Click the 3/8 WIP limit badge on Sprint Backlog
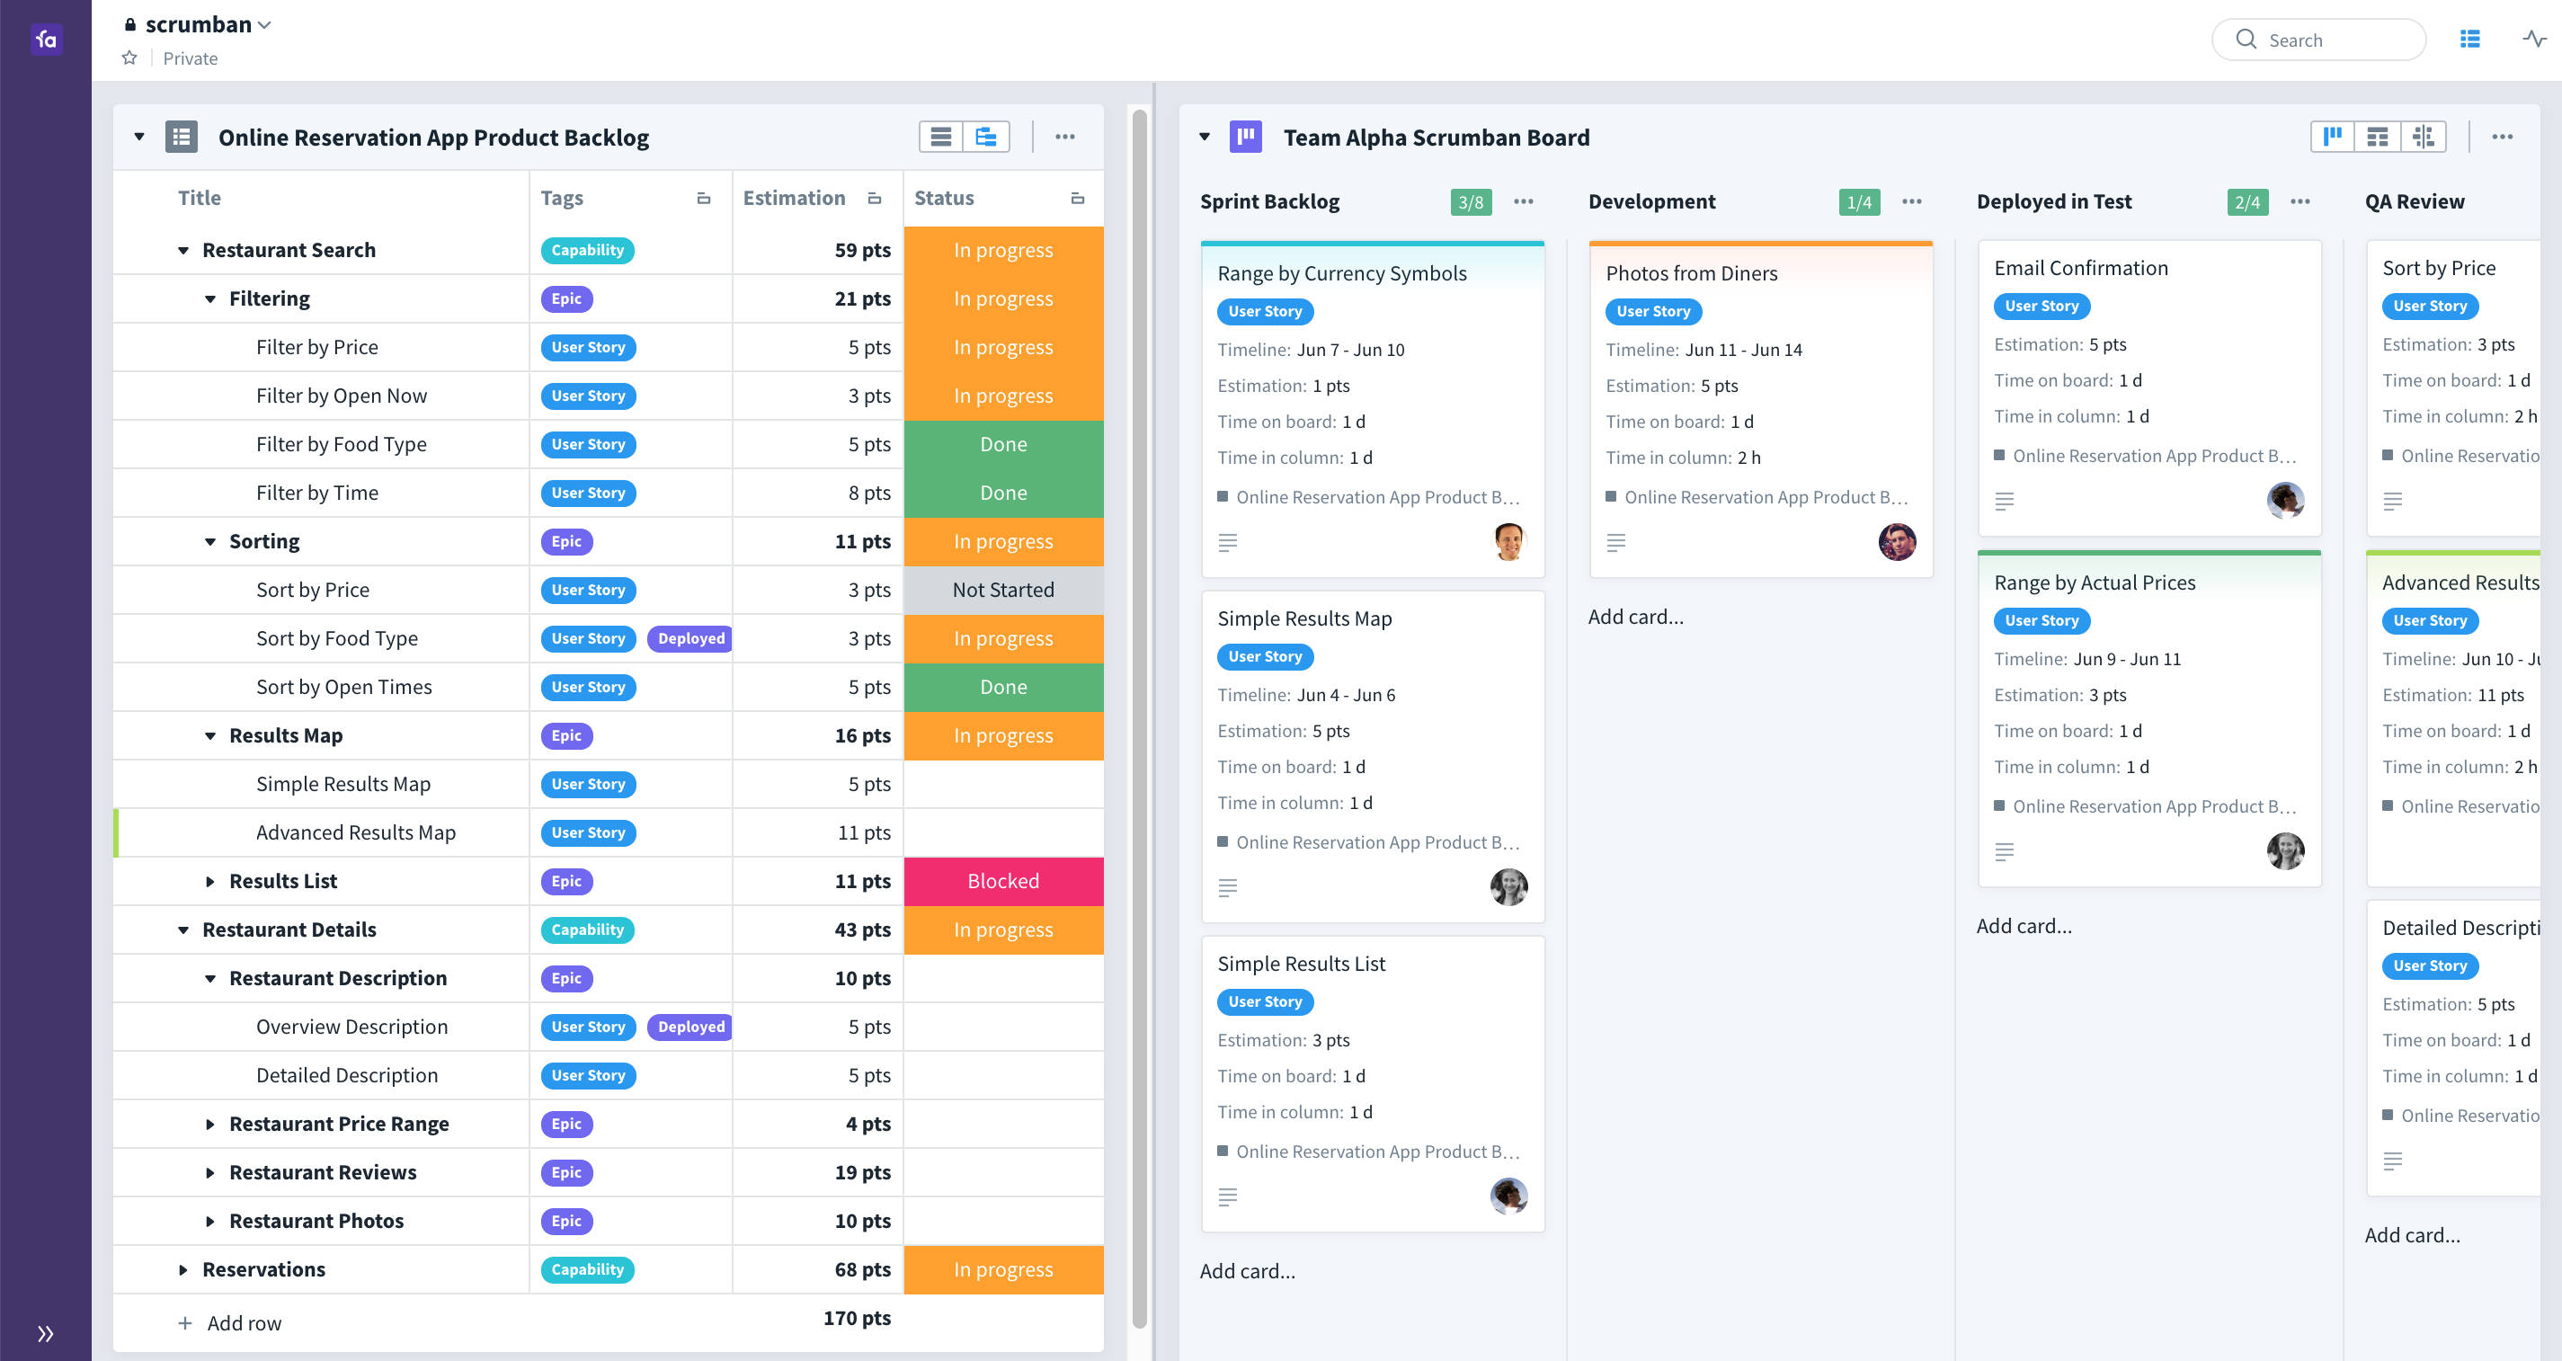This screenshot has width=2562, height=1361. pyautogui.click(x=1469, y=201)
